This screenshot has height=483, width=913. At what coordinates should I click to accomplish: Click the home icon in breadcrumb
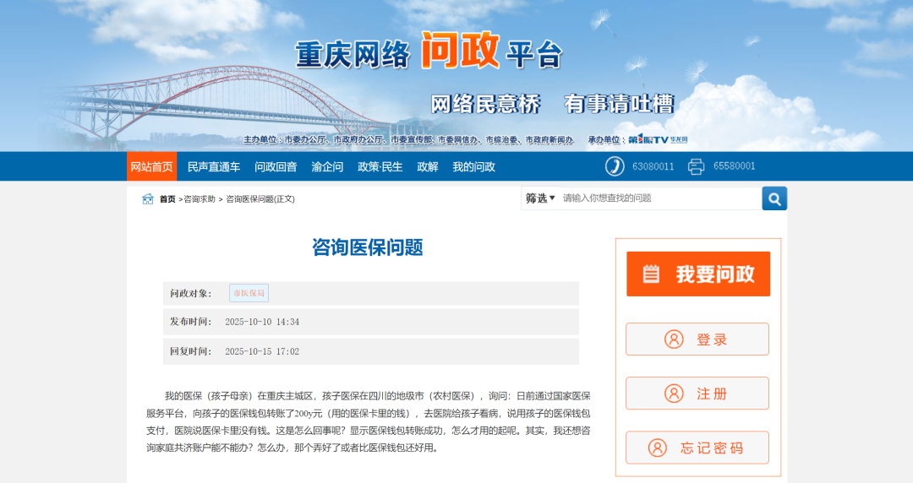[148, 199]
